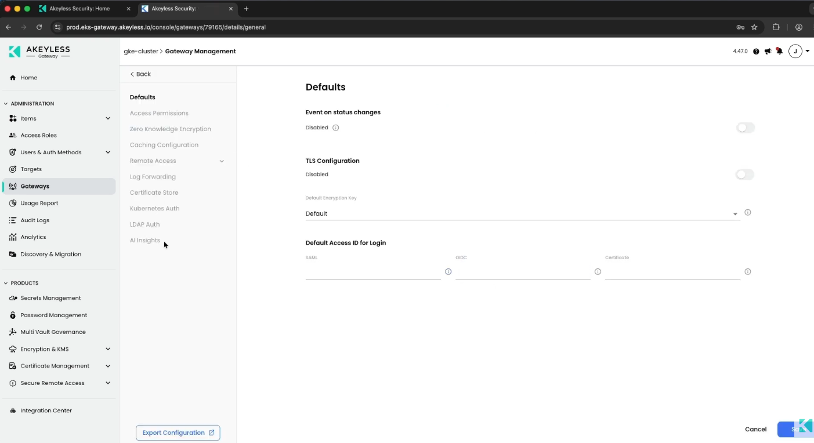Bookmark this page with star icon
Screen dimensions: 814x443
(754, 27)
